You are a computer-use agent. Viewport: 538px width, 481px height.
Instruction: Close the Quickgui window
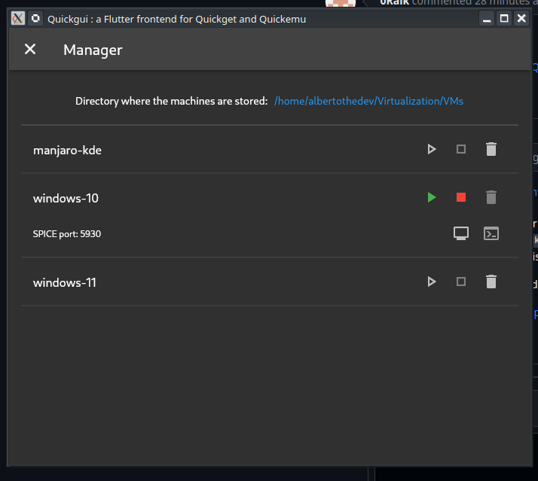(x=521, y=19)
